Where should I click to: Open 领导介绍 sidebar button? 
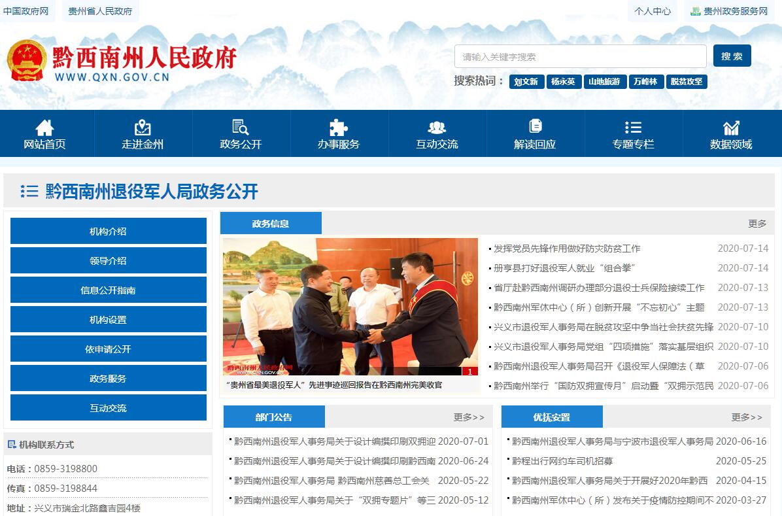point(109,260)
